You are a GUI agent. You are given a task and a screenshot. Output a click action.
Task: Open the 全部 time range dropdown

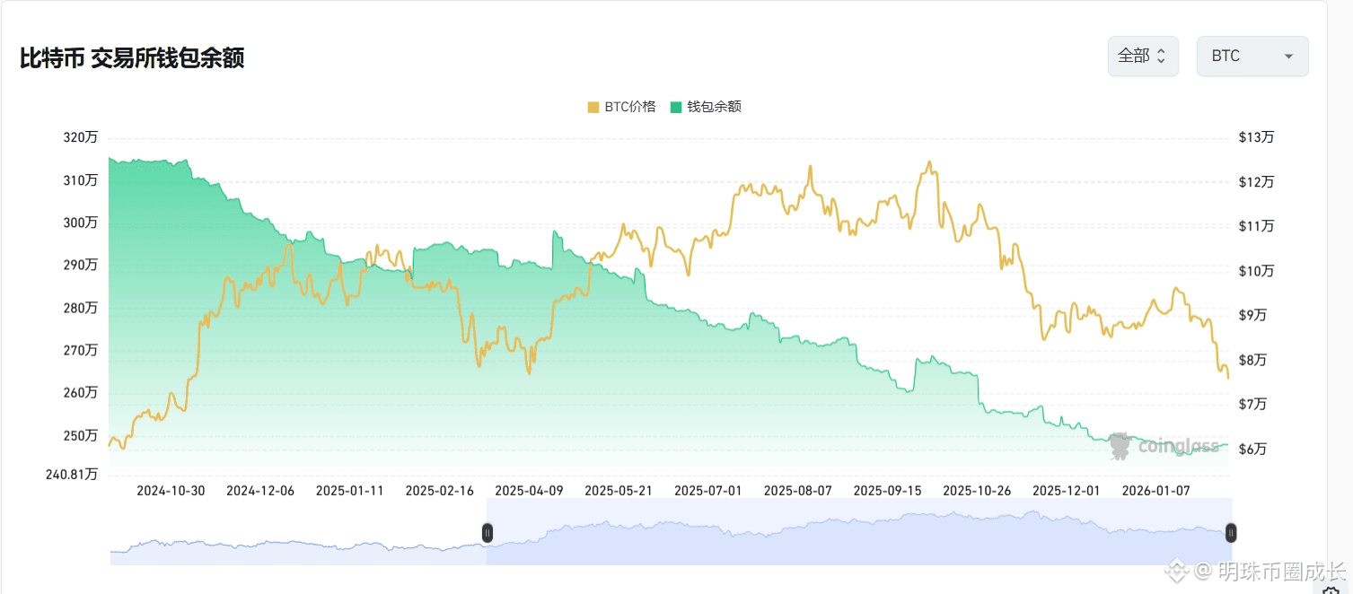[1142, 57]
